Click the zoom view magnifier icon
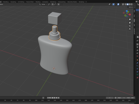This screenshot has height=104, width=139. pos(130,19)
